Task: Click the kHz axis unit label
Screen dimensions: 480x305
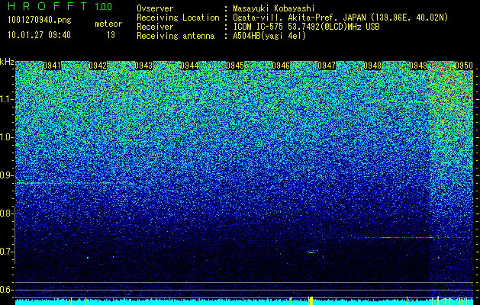Action: 7,62
